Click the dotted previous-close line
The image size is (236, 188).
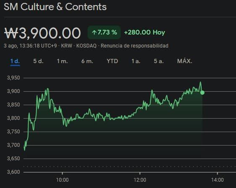click(x=130, y=167)
